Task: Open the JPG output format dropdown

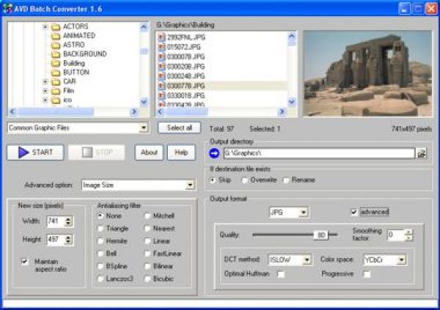Action: (x=304, y=213)
